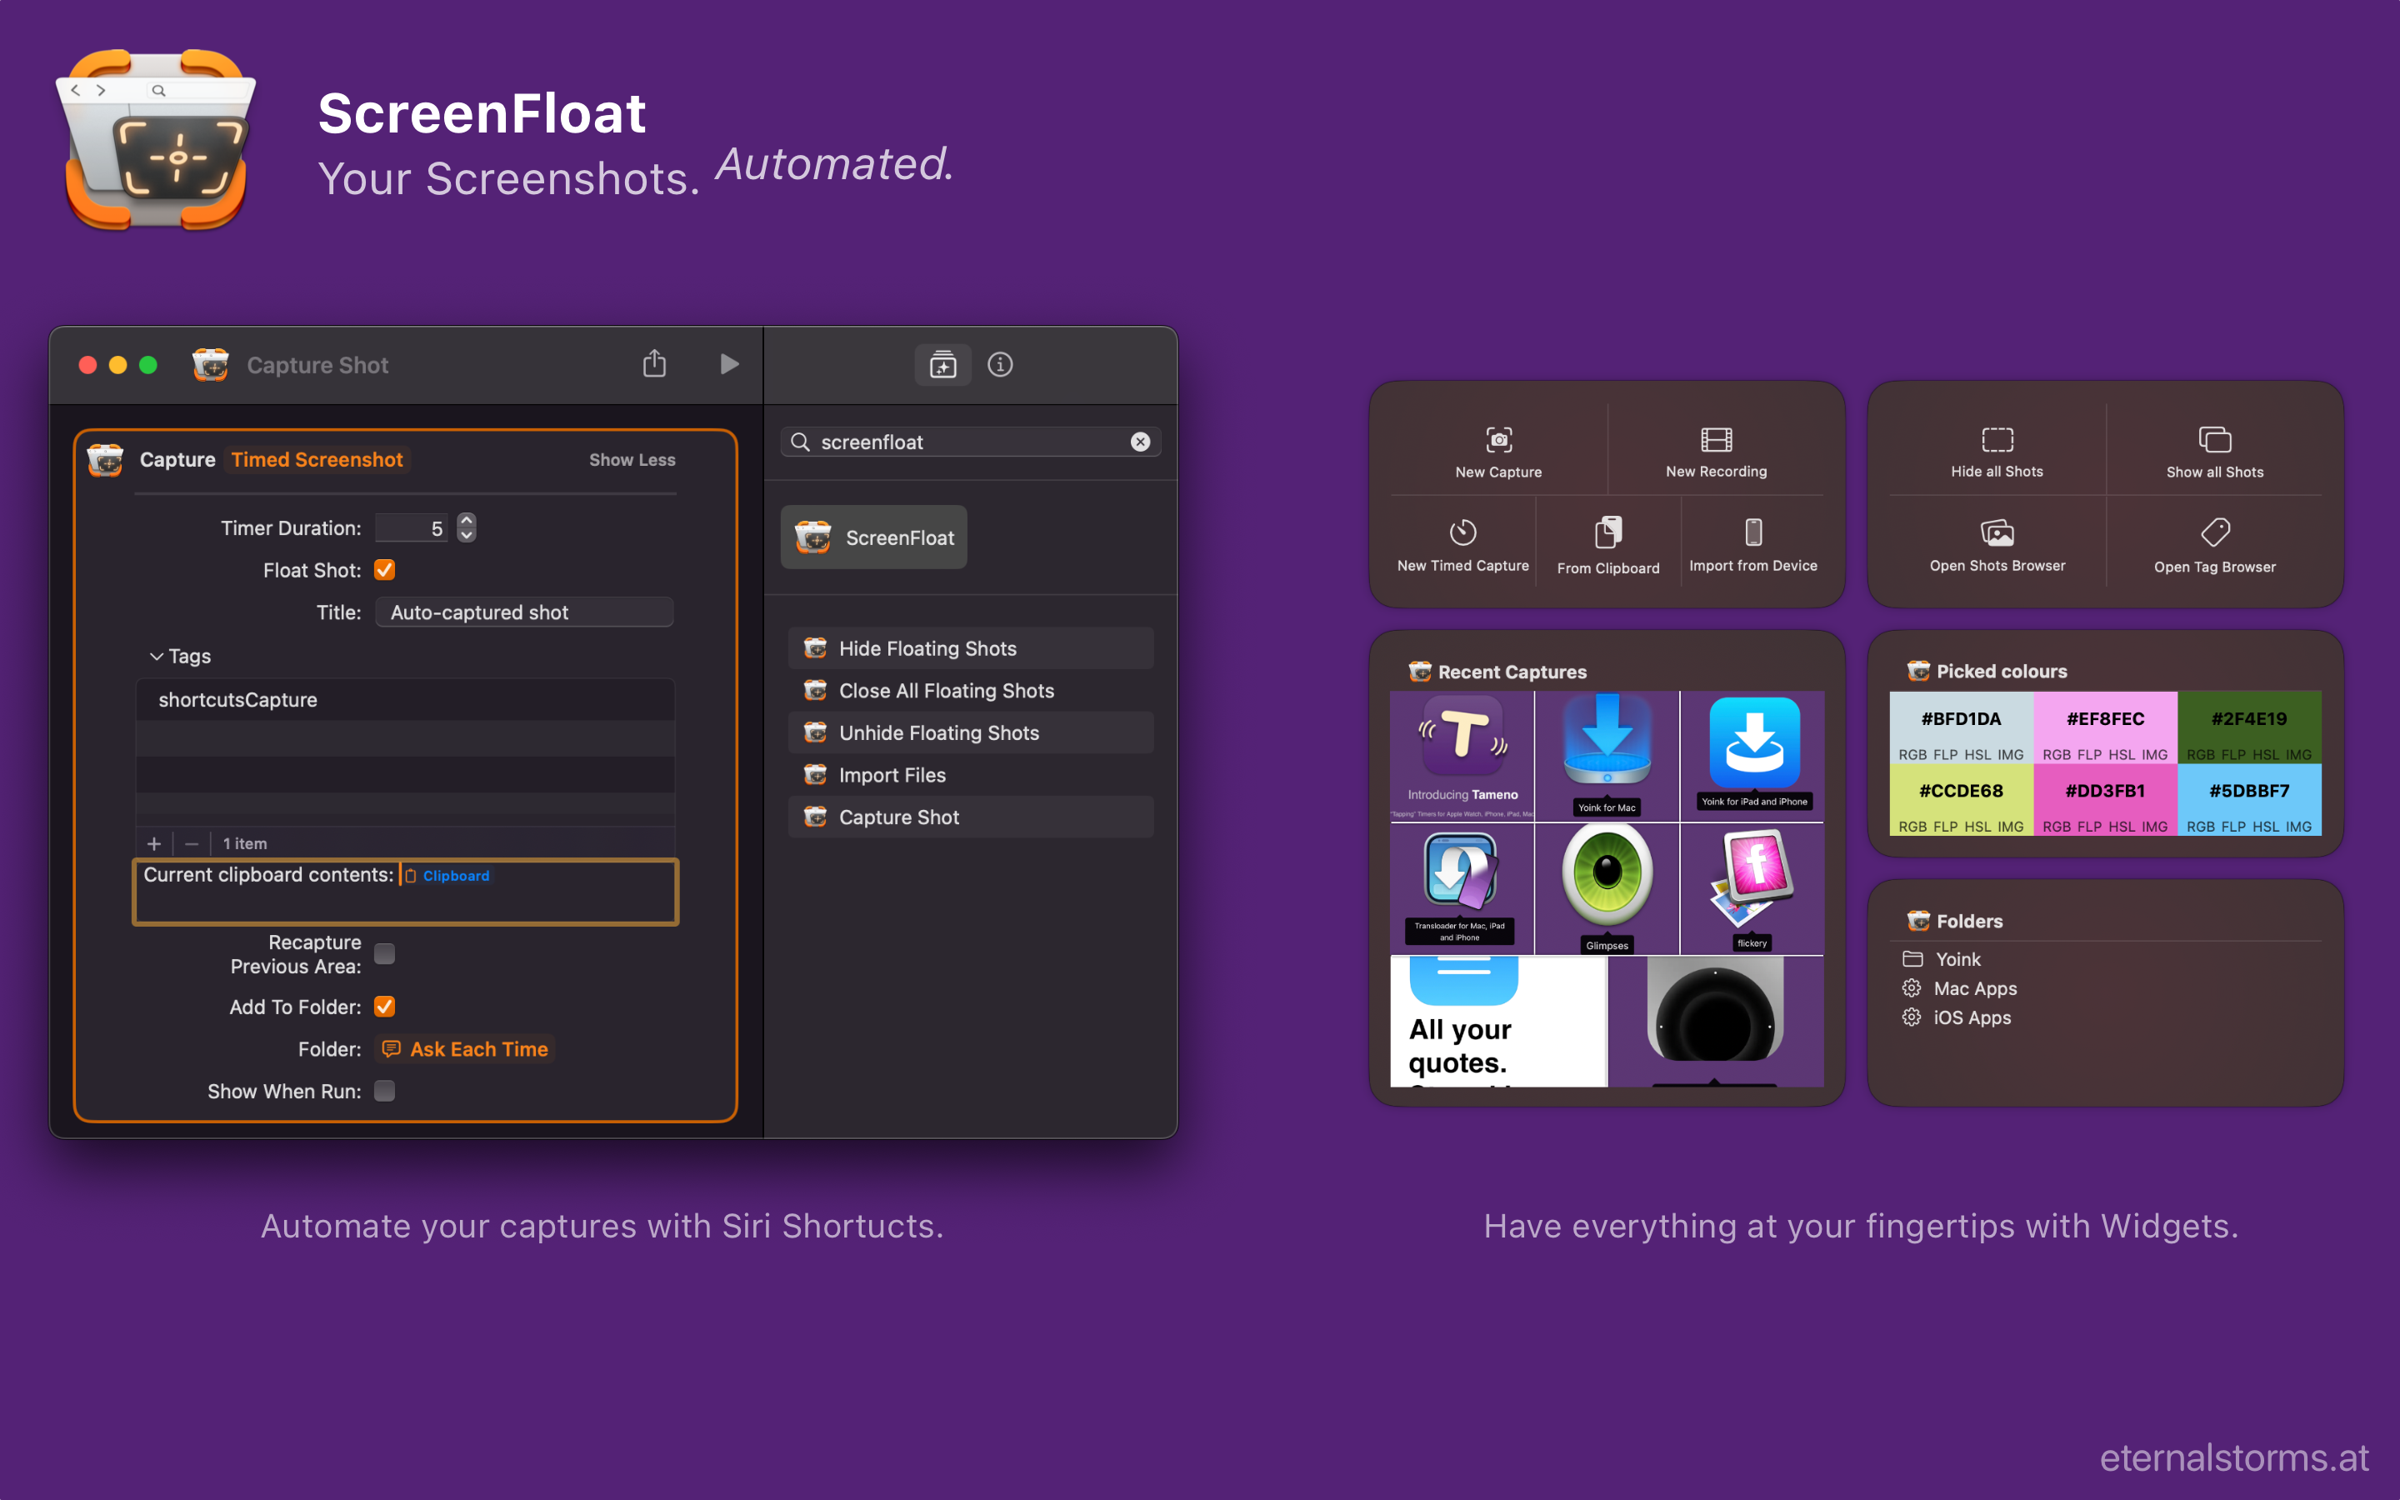Open the Mac Apps smart folder
The image size is (2400, 1500).
pos(1960,988)
